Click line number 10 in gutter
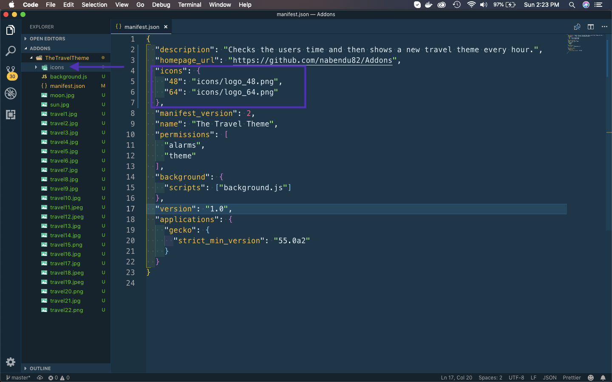The image size is (612, 382). coord(130,135)
